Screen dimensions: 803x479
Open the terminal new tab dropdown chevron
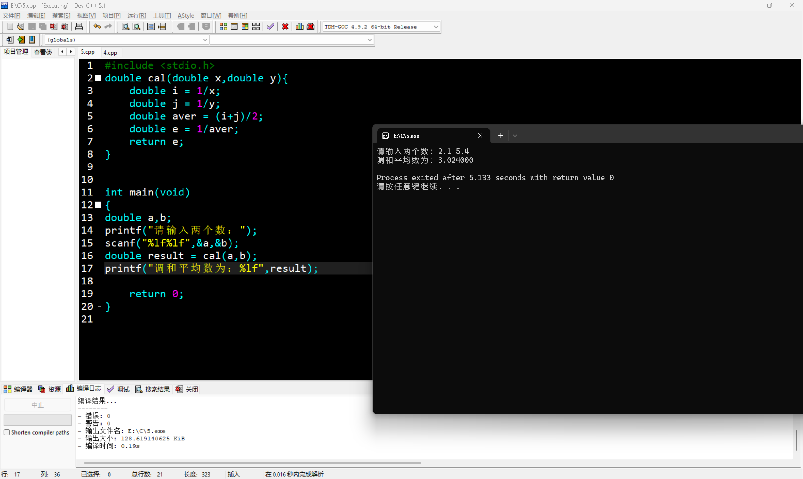coord(515,136)
